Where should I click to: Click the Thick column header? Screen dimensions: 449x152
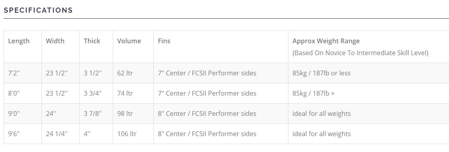(92, 41)
